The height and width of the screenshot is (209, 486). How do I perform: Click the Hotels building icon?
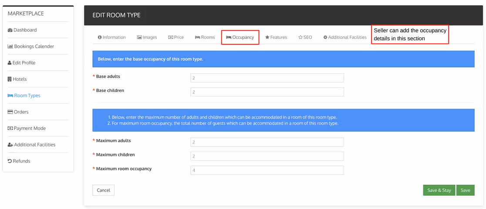10,80
